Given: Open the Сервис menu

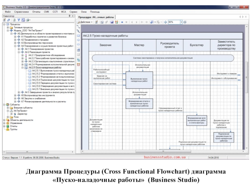Looking at the screenshot, I should tap(73, 11).
